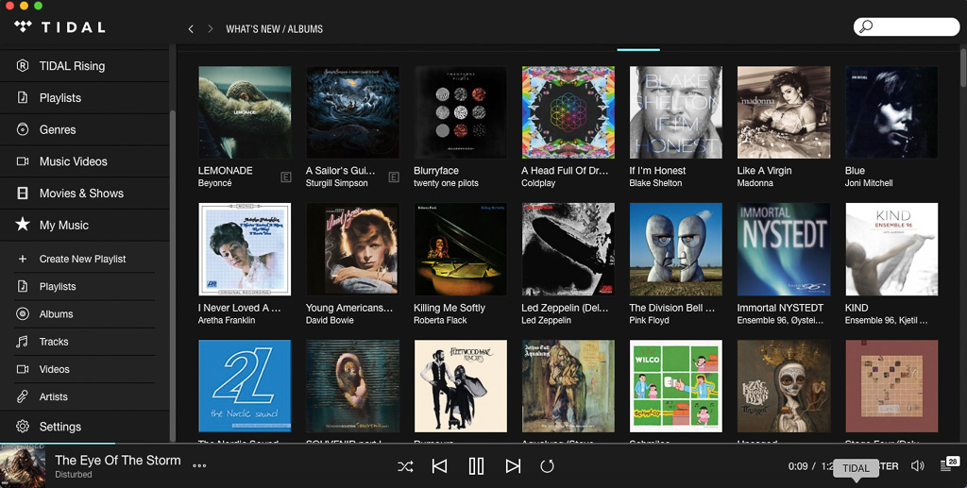Go back with the left arrow
Image resolution: width=967 pixels, height=488 pixels.
click(x=191, y=29)
